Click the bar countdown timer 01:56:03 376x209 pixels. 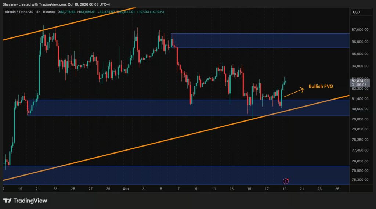pyautogui.click(x=359, y=85)
